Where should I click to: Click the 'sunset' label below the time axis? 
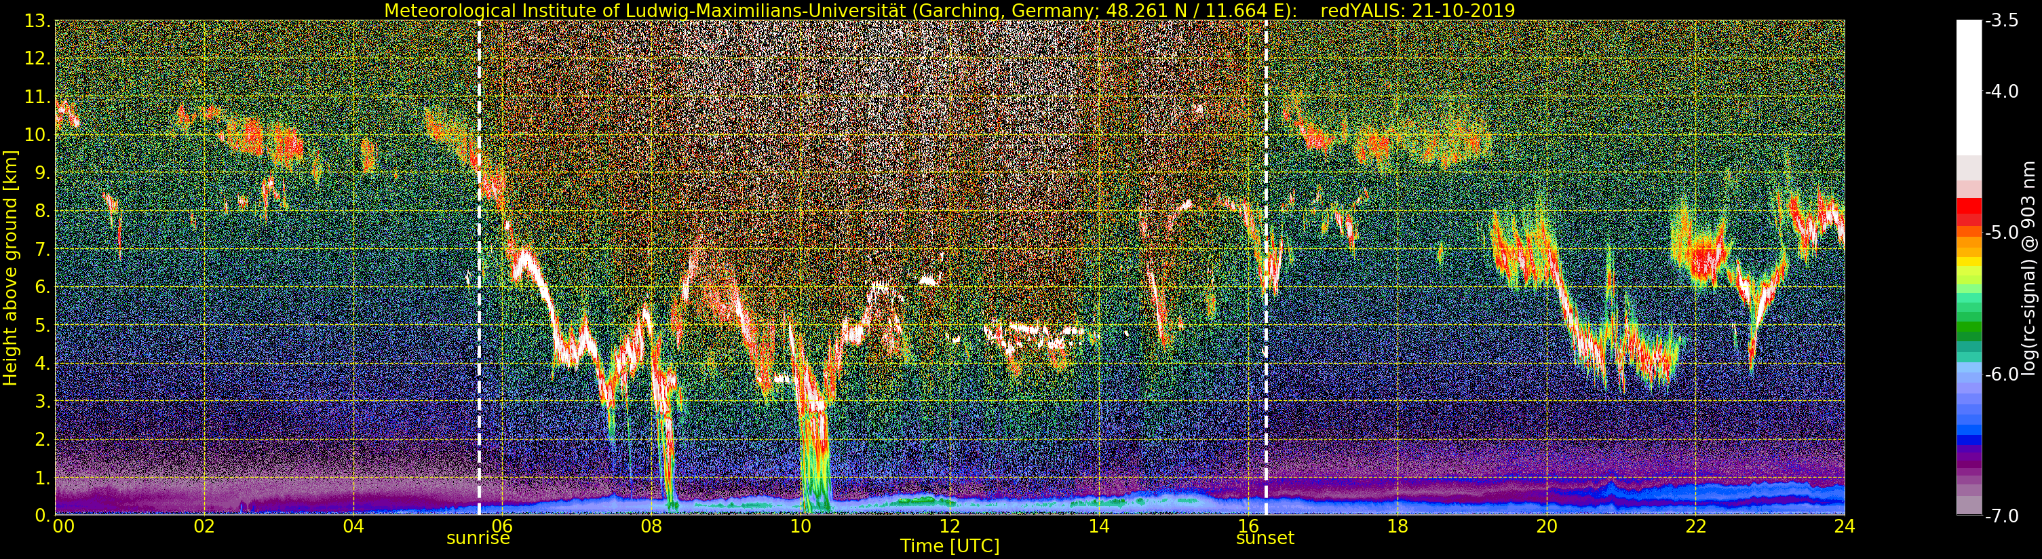(1265, 539)
